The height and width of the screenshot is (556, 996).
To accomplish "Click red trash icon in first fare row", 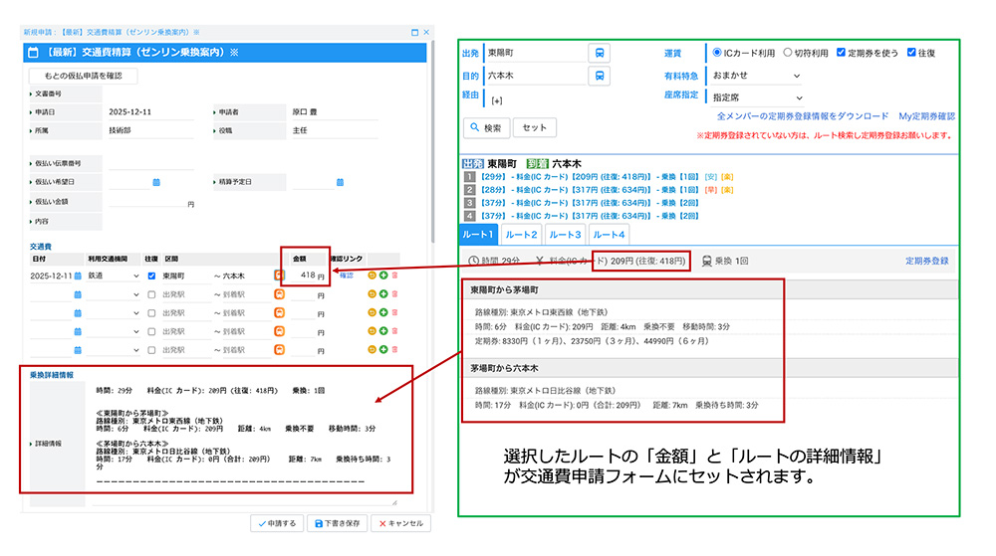I will [x=394, y=276].
